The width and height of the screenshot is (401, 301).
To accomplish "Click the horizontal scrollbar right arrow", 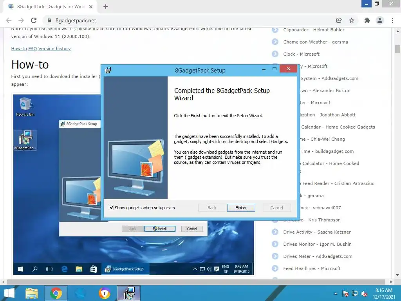I will 391,282.
